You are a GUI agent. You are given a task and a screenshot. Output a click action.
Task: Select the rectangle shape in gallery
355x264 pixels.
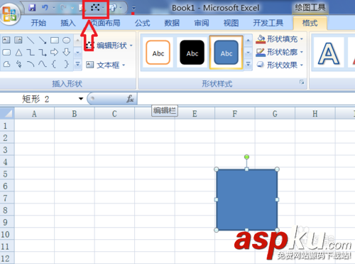[x=55, y=40]
